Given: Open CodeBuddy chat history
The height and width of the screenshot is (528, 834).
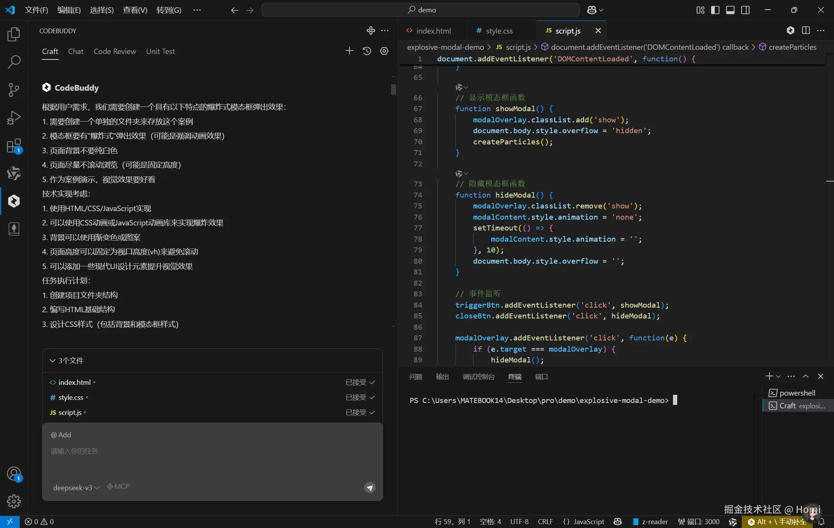Looking at the screenshot, I should point(367,51).
